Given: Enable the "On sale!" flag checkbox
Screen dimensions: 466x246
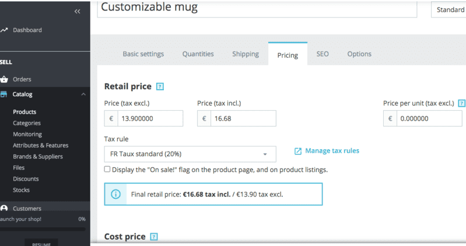Looking at the screenshot, I should point(107,169).
